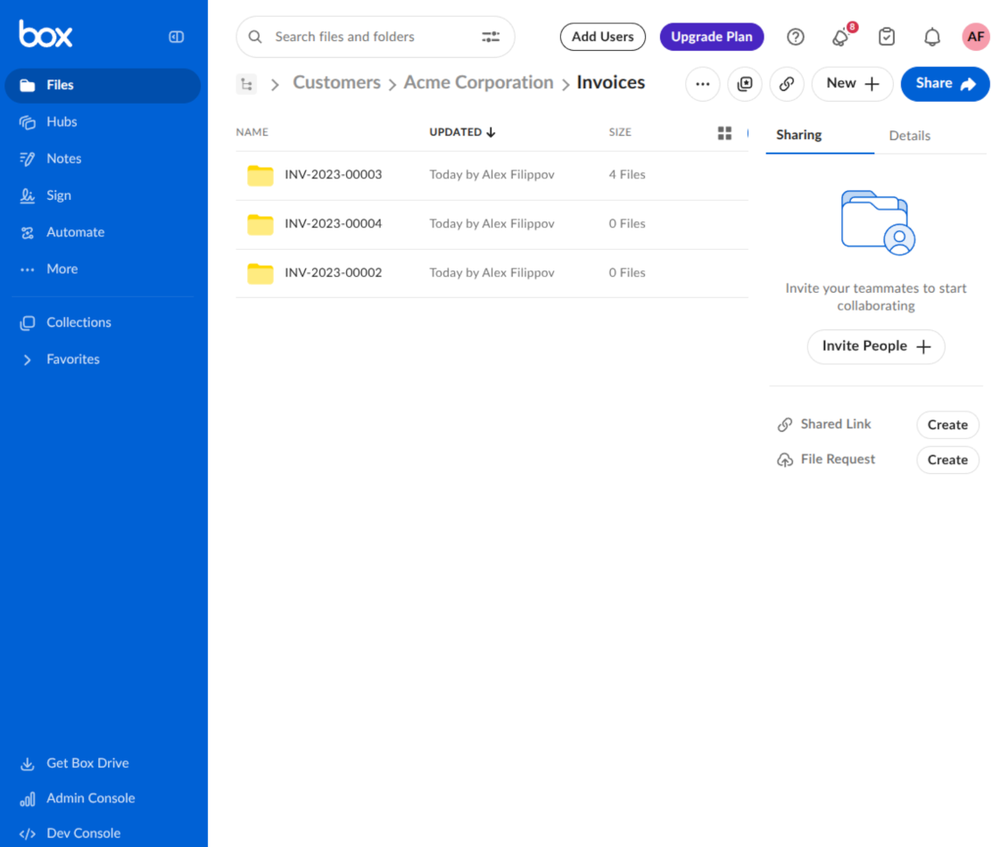Screen dimensions: 1008x847
Task: Click the Add Users button
Action: click(602, 37)
